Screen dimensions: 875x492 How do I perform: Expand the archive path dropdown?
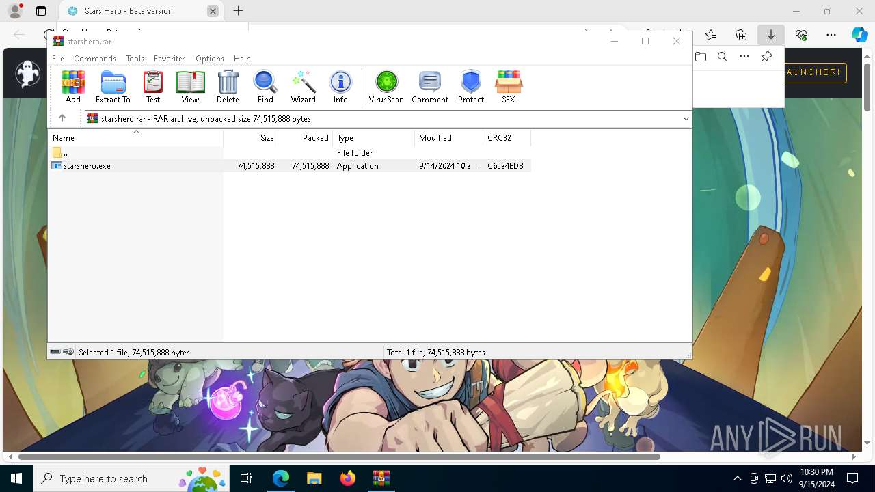686,119
